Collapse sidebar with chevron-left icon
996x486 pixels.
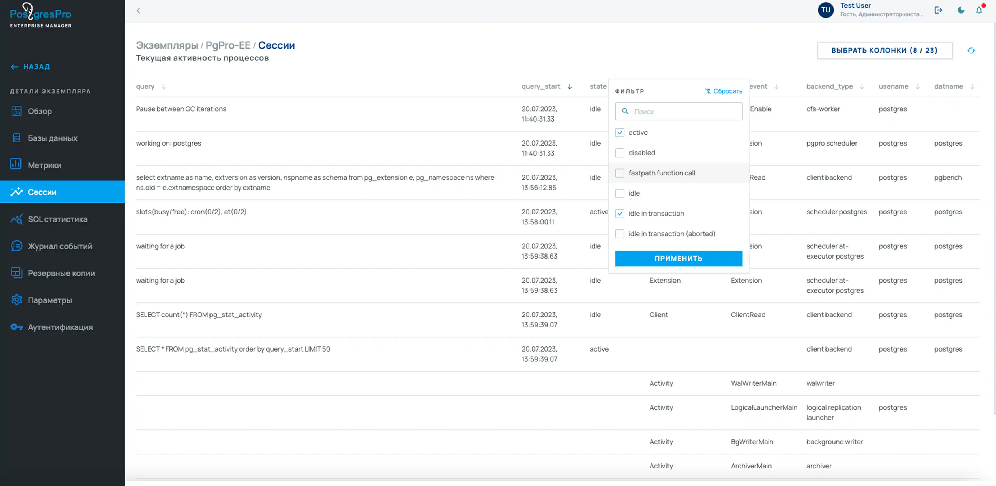138,11
